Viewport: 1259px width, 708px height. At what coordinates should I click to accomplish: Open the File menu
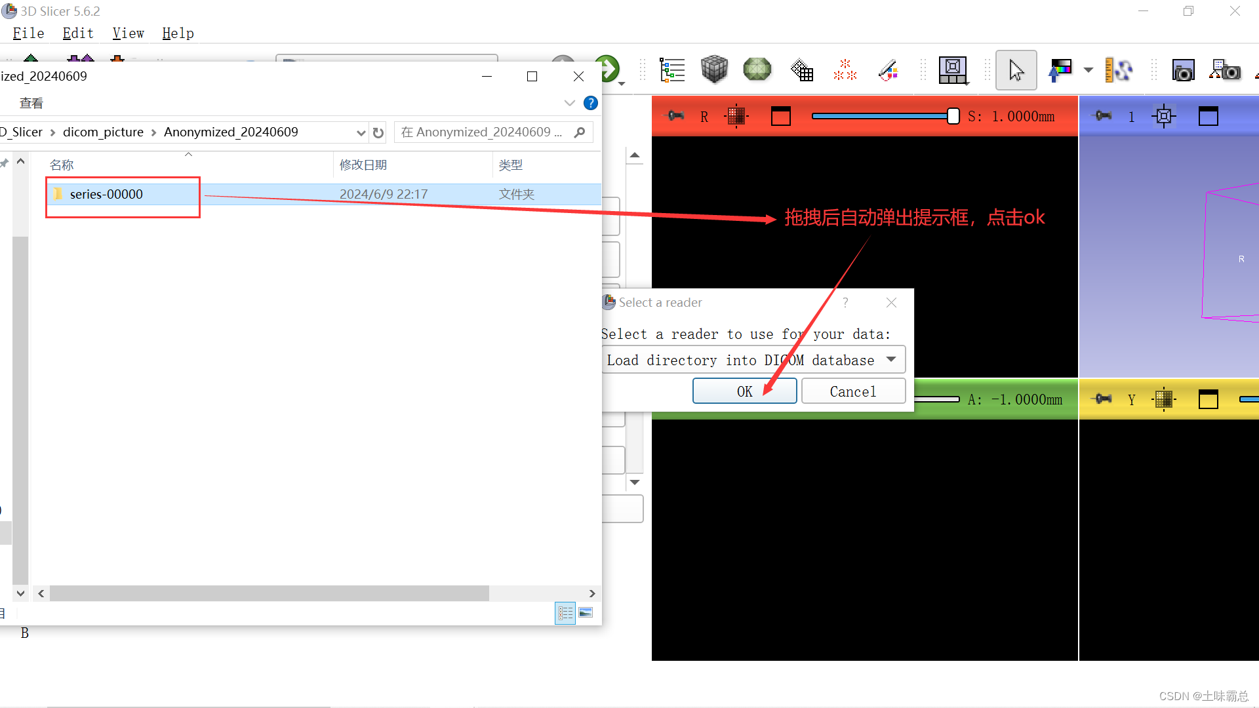pyautogui.click(x=28, y=33)
